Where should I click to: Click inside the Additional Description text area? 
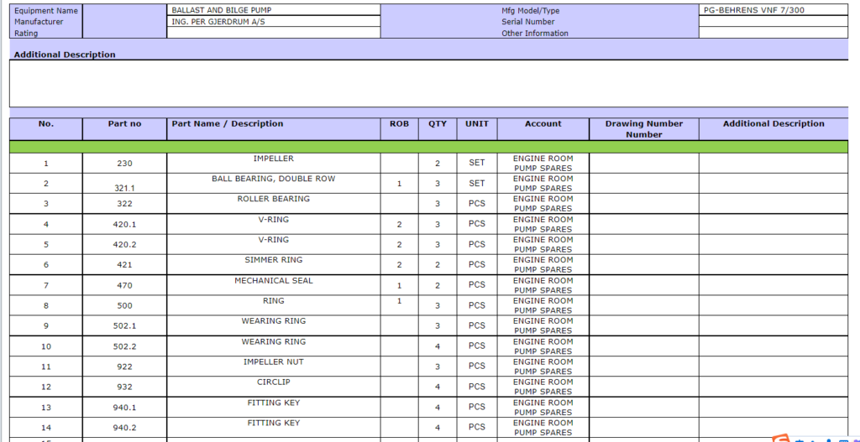(x=428, y=83)
